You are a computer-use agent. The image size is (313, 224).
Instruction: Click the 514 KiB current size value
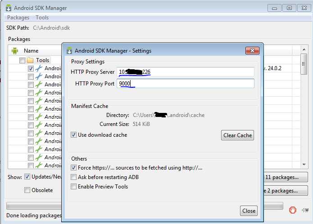(141, 124)
